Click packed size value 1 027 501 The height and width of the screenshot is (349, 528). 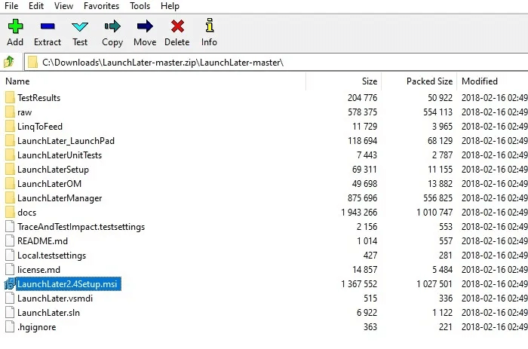coord(434,284)
